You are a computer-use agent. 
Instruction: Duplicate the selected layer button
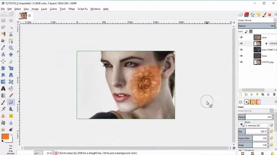coord(263,95)
